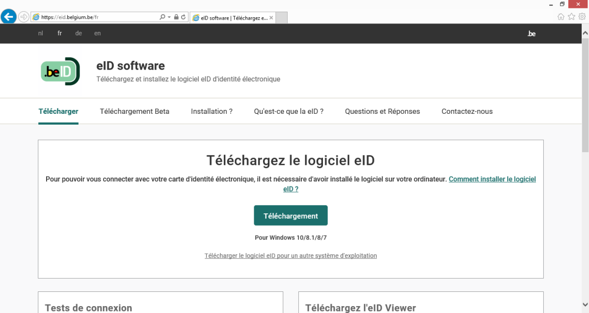The width and height of the screenshot is (589, 313).
Task: Open the browser Tools gear icon
Action: point(582,17)
